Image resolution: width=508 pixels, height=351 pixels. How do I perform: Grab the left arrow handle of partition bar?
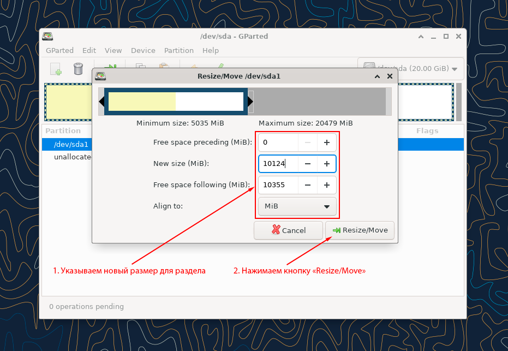pyautogui.click(x=101, y=102)
